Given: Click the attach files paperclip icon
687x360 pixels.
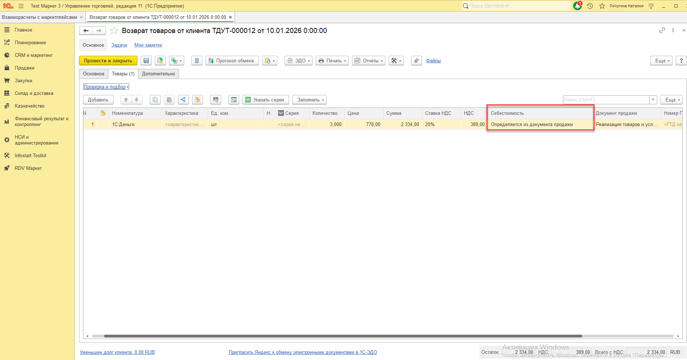Looking at the screenshot, I should point(417,60).
